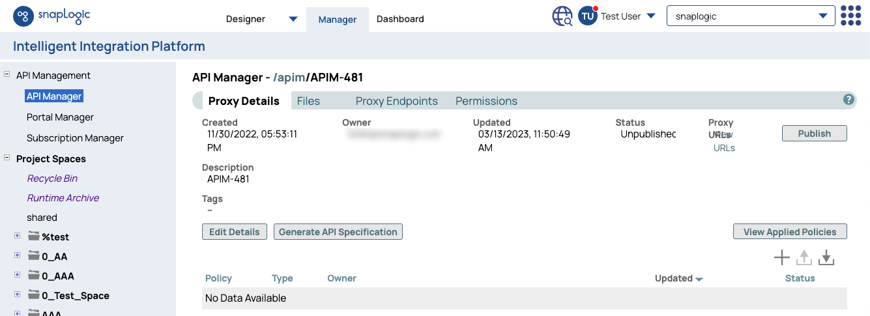
Task: Collapse the API Management section
Action: (7, 75)
